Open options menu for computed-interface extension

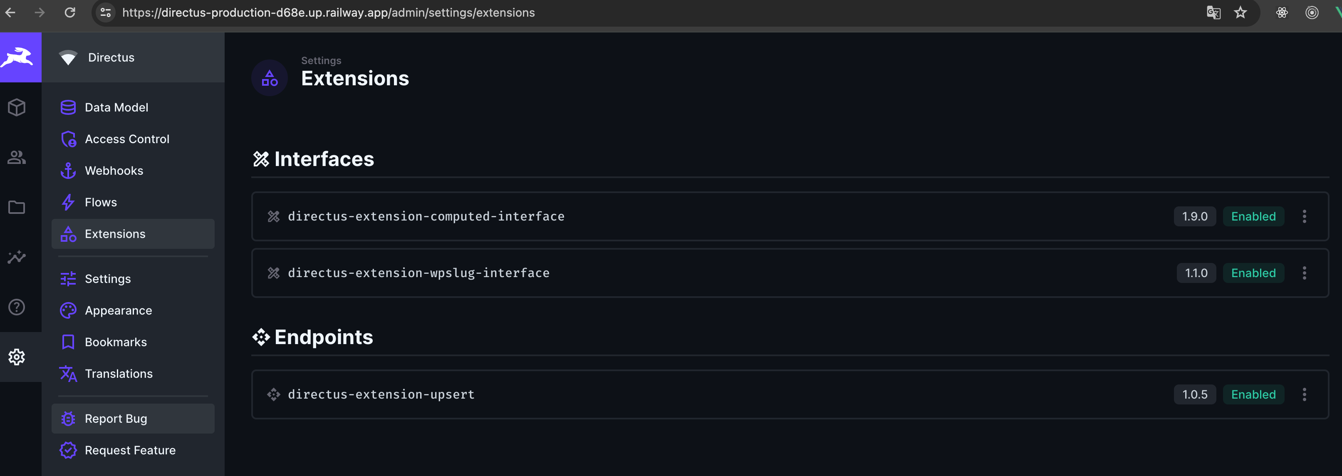(x=1305, y=216)
